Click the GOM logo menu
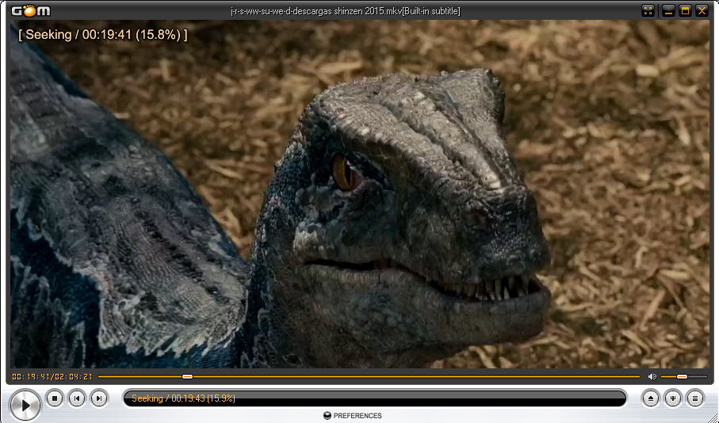719x423 pixels. pos(31,10)
